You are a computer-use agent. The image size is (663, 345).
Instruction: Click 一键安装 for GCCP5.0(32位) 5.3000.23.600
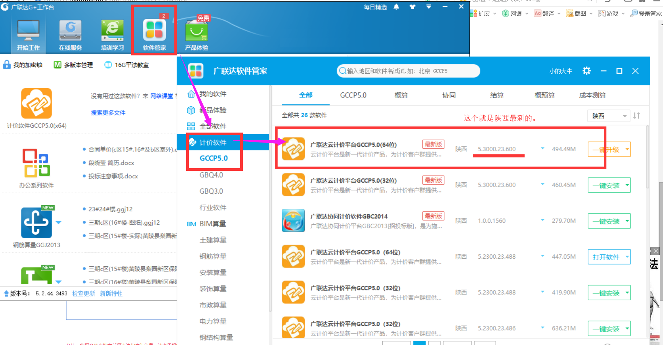(x=606, y=185)
